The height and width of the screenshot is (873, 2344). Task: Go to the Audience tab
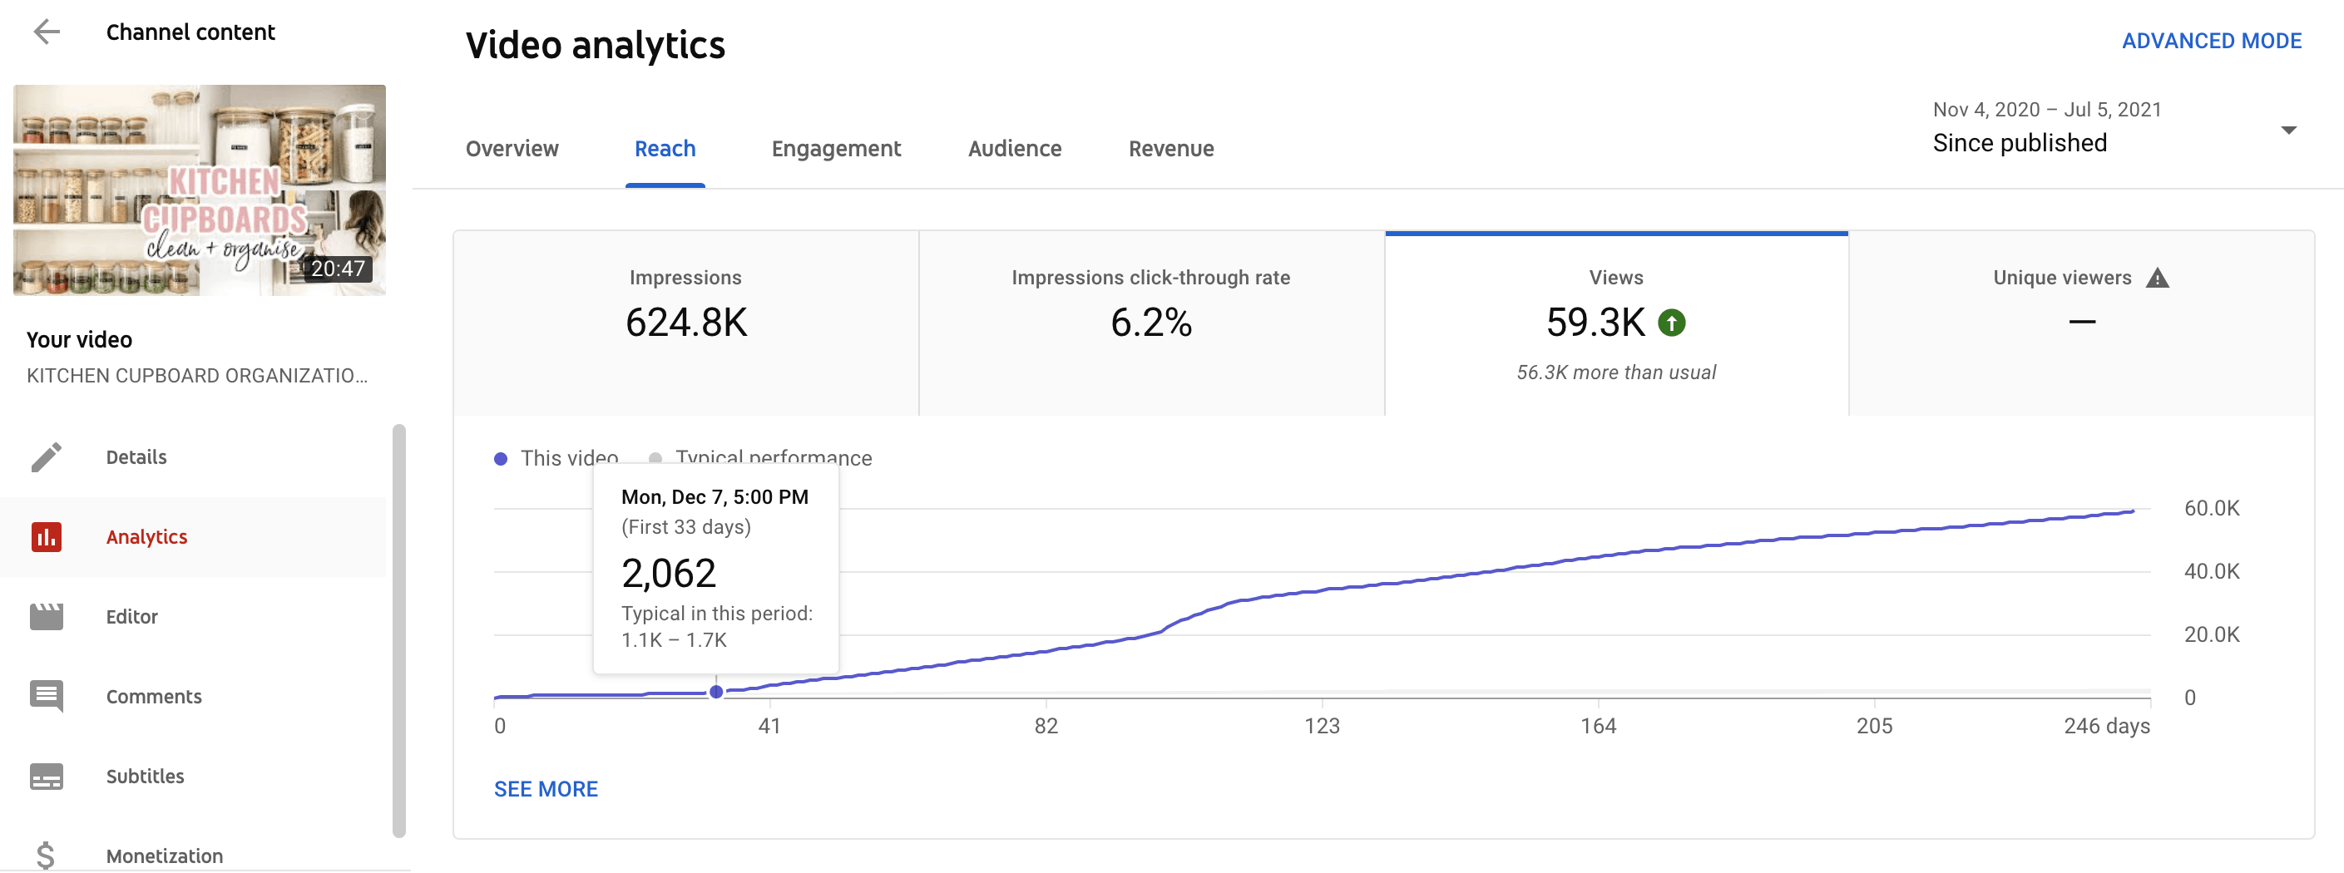1015,148
